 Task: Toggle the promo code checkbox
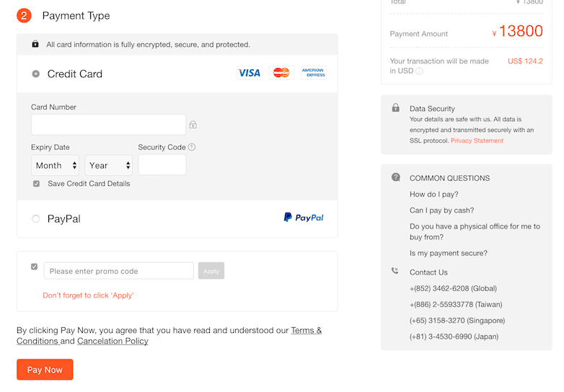coord(34,267)
